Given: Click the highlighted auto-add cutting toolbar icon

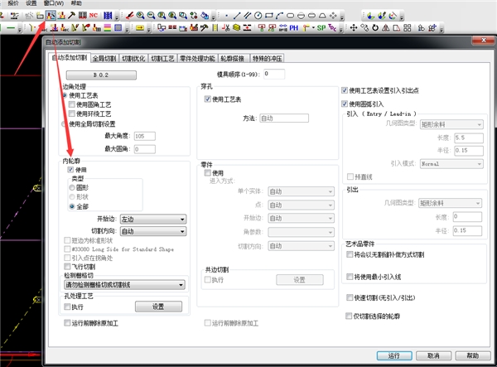Looking at the screenshot, I should click(51, 15).
